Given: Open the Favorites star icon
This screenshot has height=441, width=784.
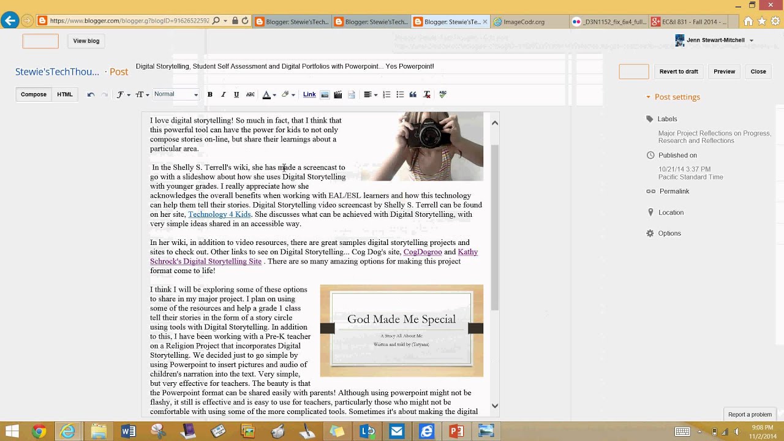Looking at the screenshot, I should (x=762, y=21).
